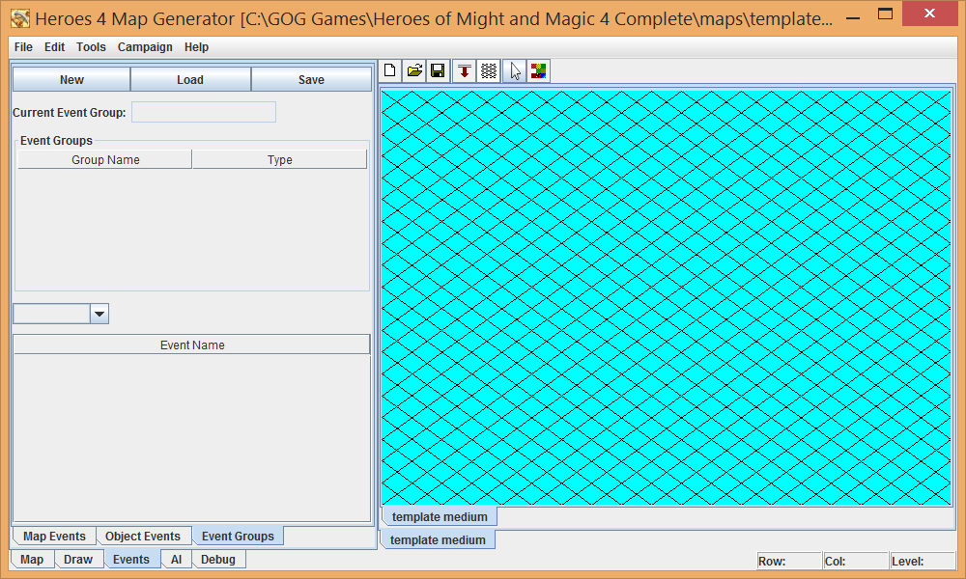This screenshot has width=966, height=579.
Task: Open the File menu
Action: point(23,46)
